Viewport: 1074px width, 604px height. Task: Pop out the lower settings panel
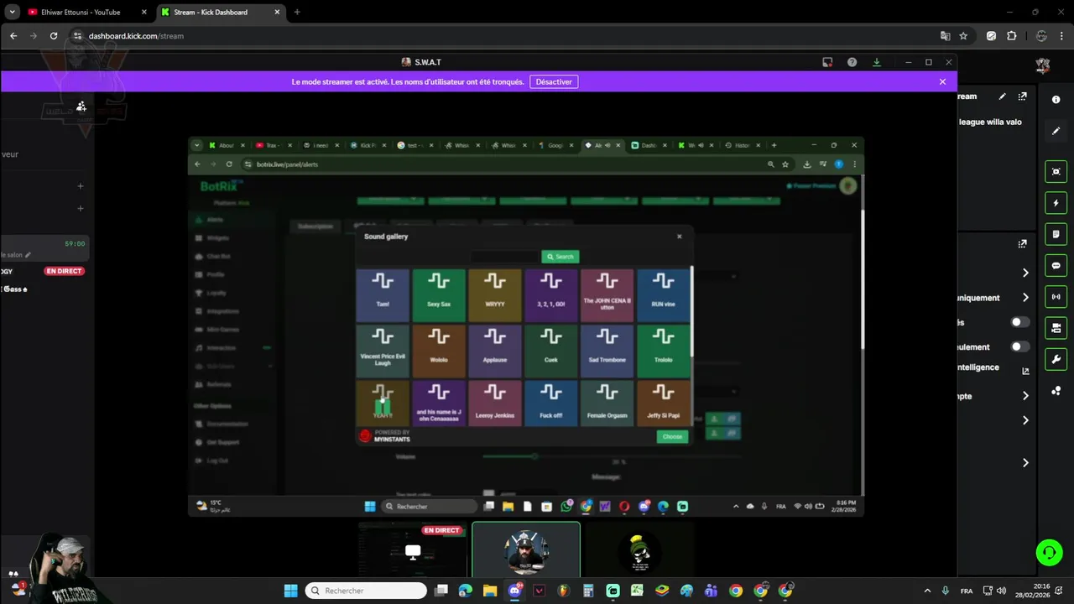[1022, 244]
